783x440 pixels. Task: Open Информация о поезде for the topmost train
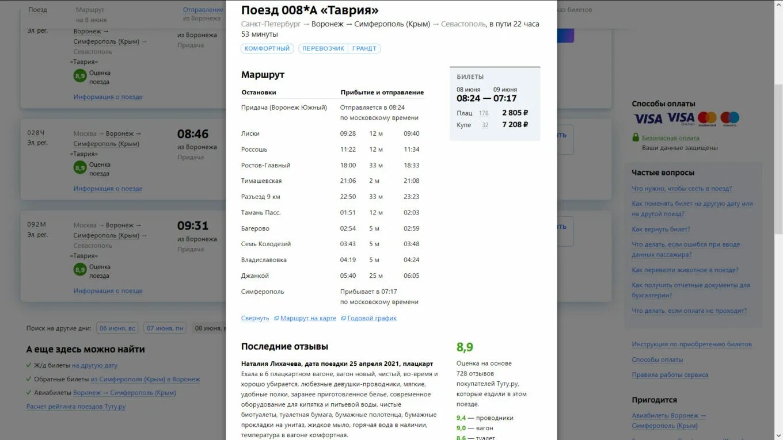click(x=108, y=97)
